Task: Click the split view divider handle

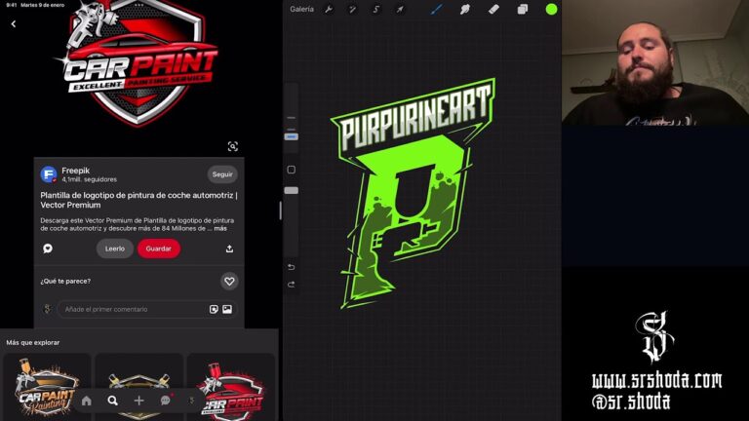Action: tap(281, 210)
